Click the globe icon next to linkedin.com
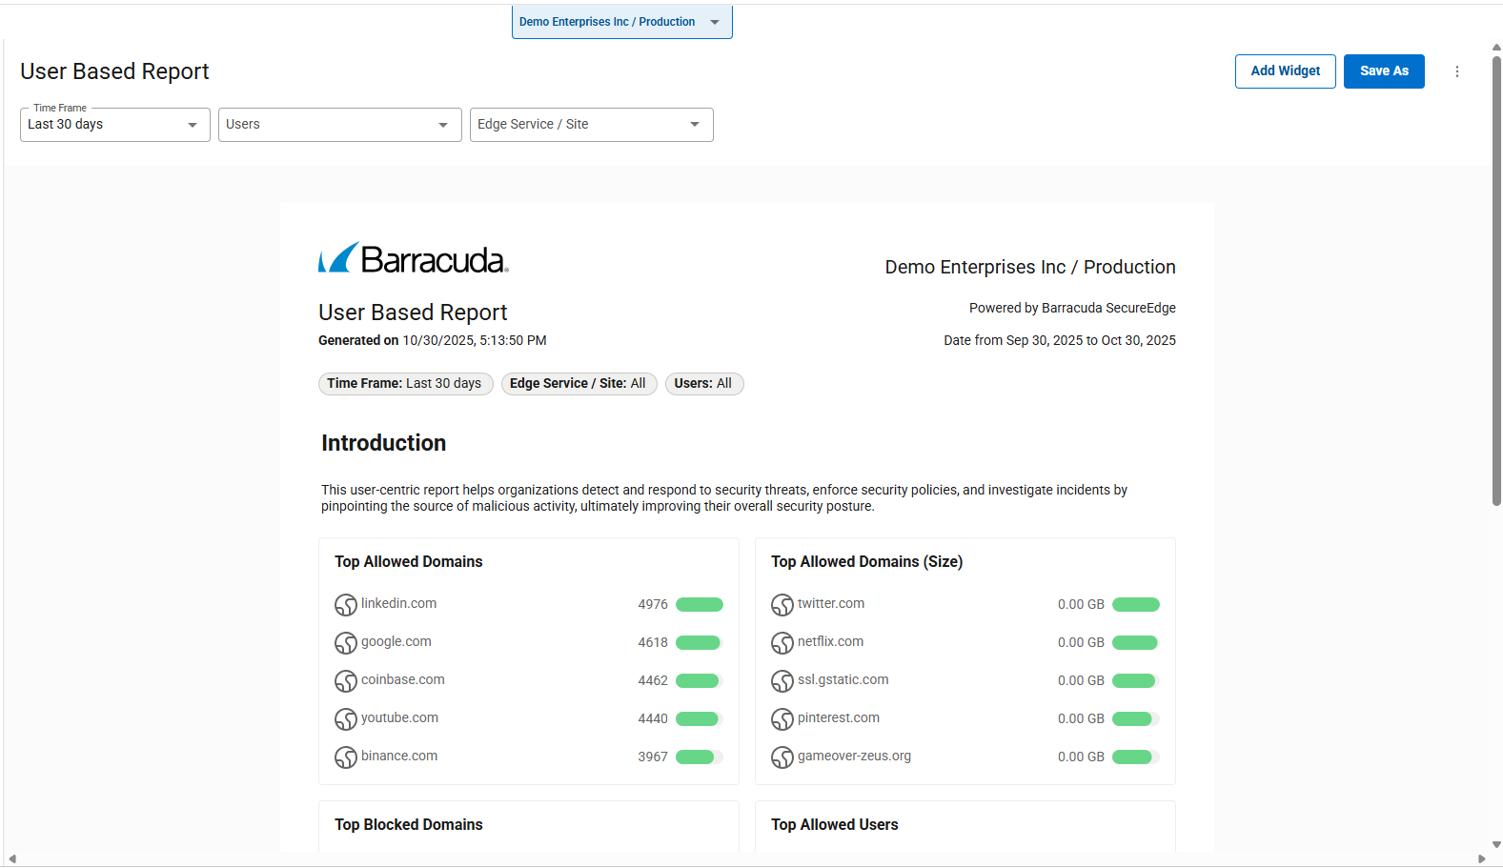This screenshot has width=1503, height=868. coord(345,605)
